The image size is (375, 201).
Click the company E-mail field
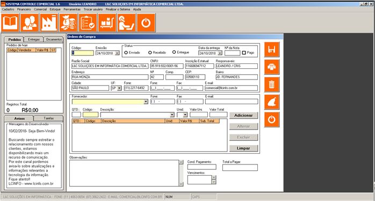231,88
